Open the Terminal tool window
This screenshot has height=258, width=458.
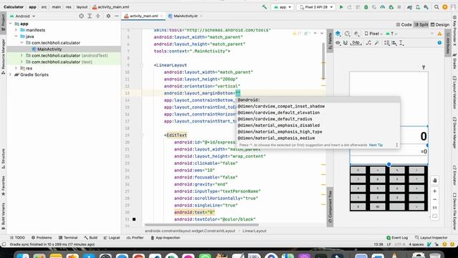point(68,238)
